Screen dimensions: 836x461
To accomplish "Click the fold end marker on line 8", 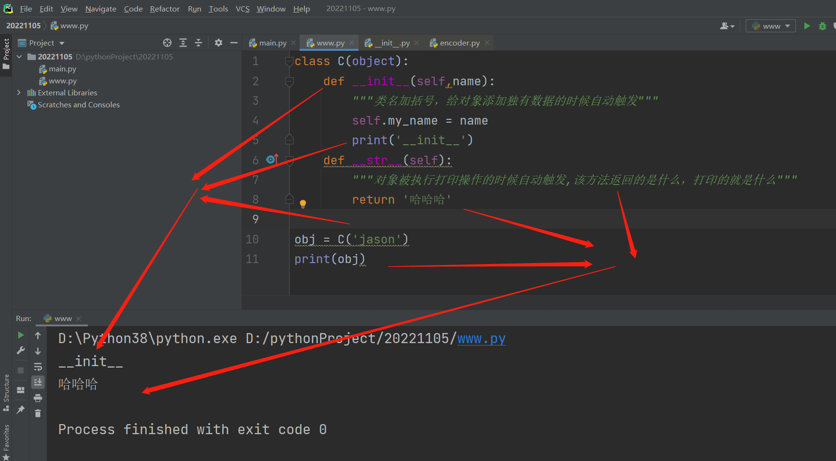I will pyautogui.click(x=289, y=199).
